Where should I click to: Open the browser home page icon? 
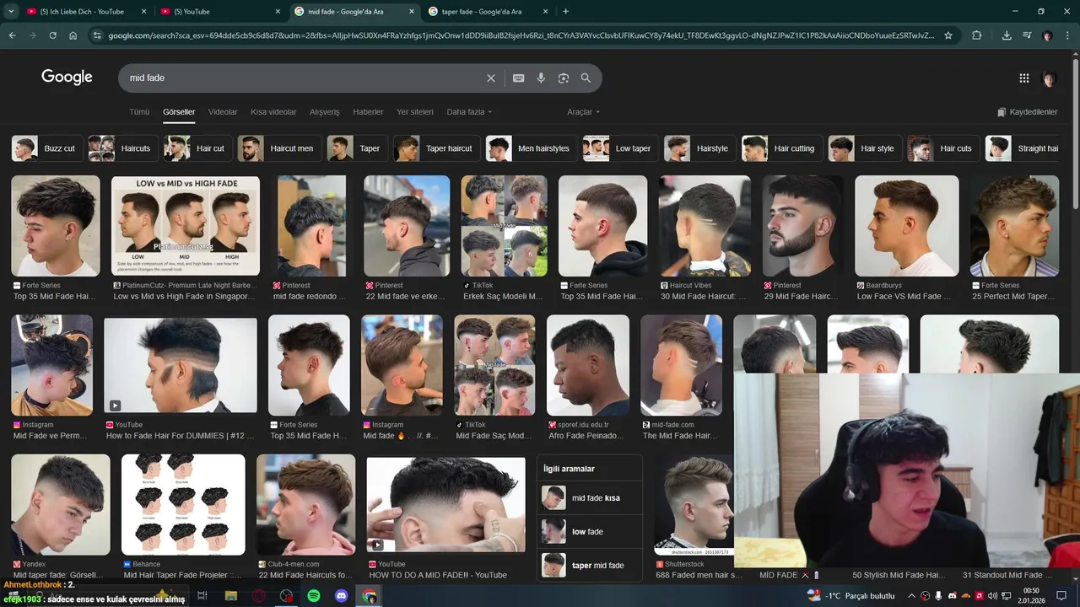(73, 35)
